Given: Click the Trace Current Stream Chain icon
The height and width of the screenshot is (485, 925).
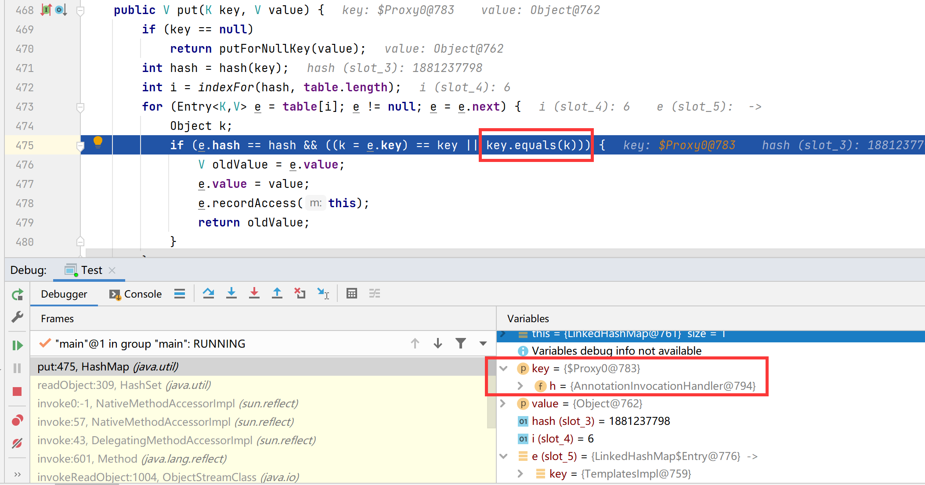Looking at the screenshot, I should 375,293.
